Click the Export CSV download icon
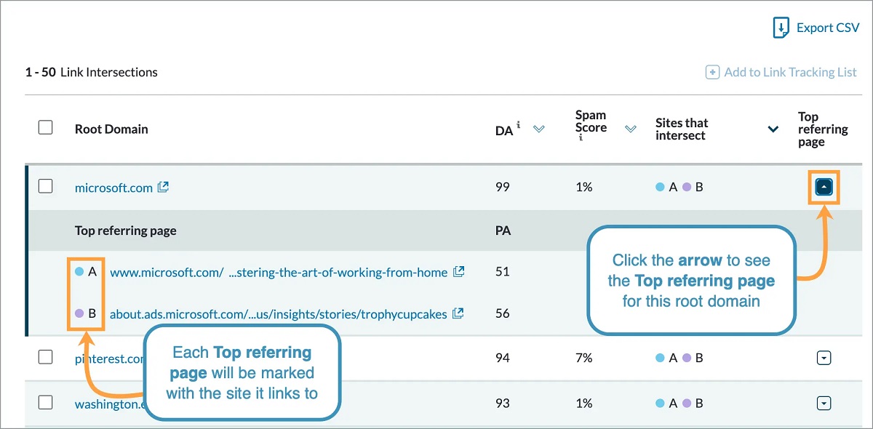Viewport: 873px width, 429px height. click(781, 28)
